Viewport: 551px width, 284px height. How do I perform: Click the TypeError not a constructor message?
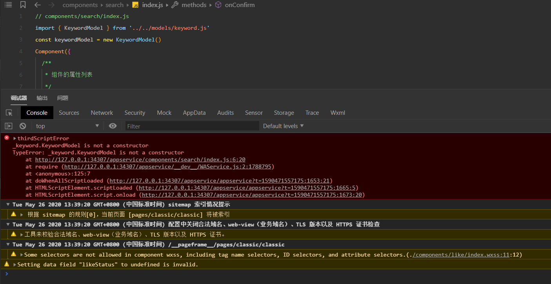click(98, 152)
